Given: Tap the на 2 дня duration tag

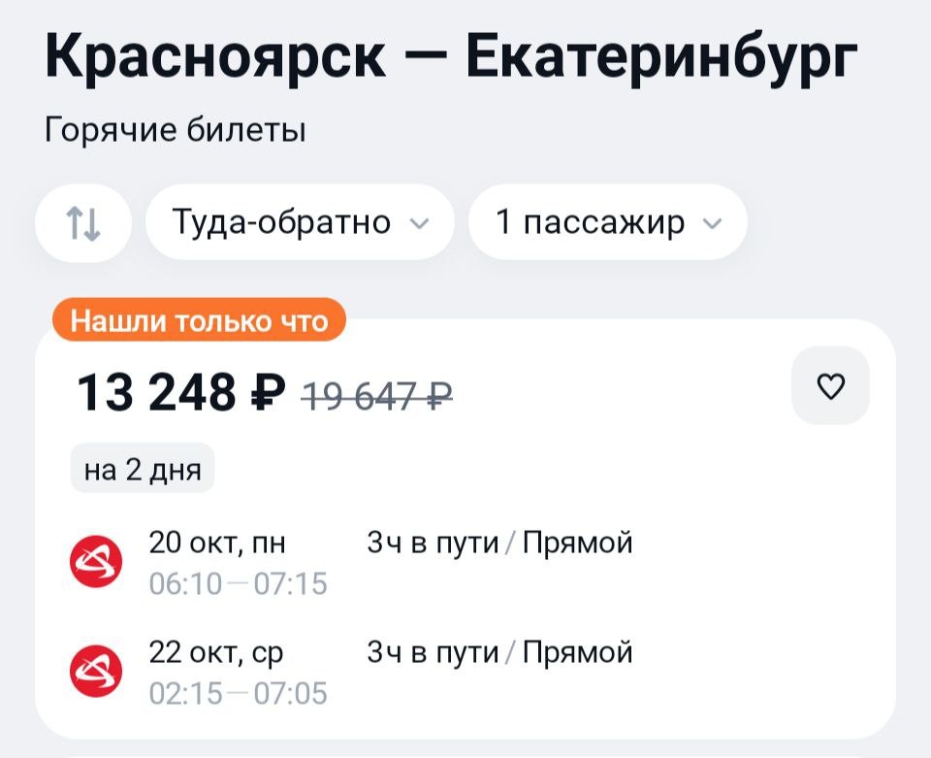Looking at the screenshot, I should 143,471.
